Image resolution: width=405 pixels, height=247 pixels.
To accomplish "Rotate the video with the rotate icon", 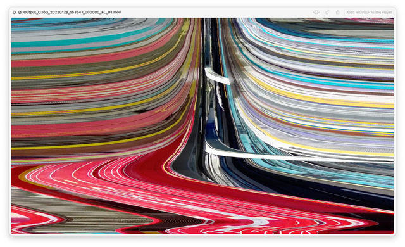I will click(327, 12).
